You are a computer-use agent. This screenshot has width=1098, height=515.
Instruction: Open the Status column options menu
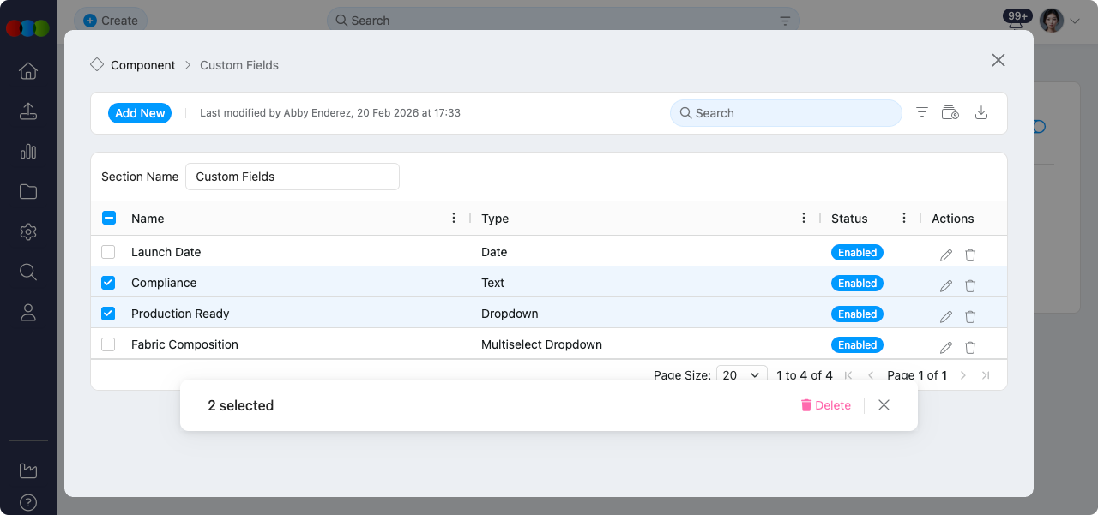(x=904, y=218)
